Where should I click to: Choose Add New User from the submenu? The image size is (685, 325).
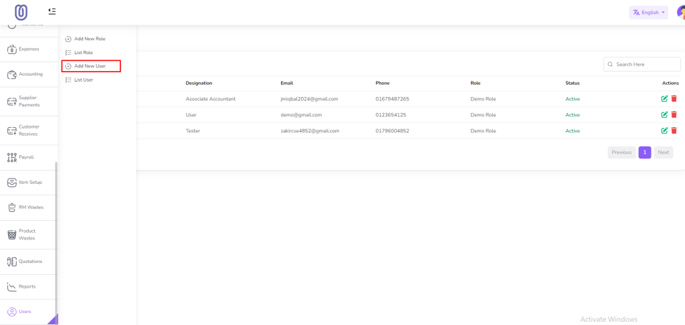click(x=90, y=66)
